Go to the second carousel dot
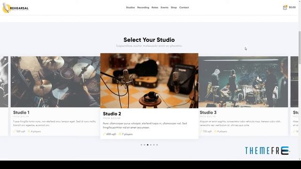Screen dimensions: 301x169 pyautogui.click(x=144, y=145)
